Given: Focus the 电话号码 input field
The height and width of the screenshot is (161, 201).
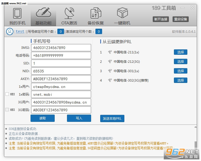Looking at the screenshot, I should pyautogui.click(x=61, y=56).
